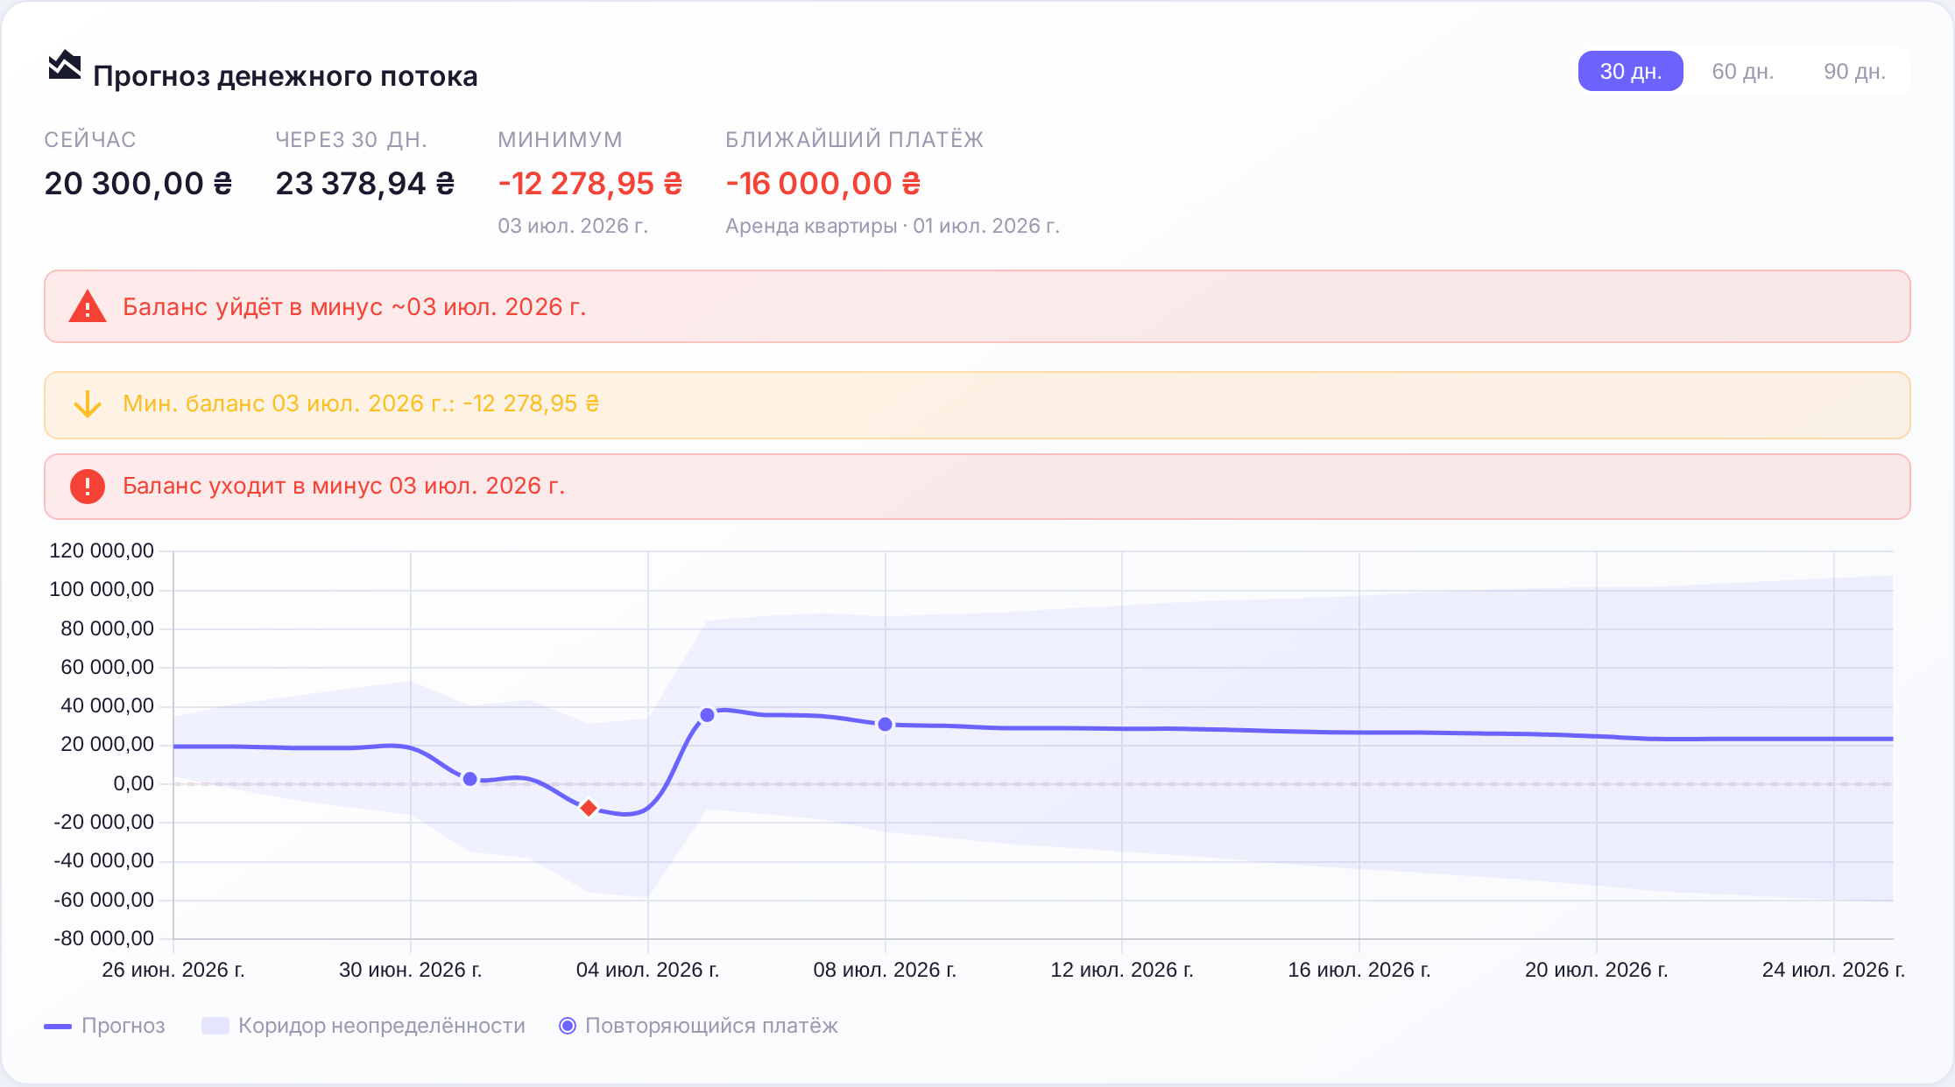Click the recurring payment dot near 05 июл.
Screen dimensions: 1955x1087
coord(708,715)
